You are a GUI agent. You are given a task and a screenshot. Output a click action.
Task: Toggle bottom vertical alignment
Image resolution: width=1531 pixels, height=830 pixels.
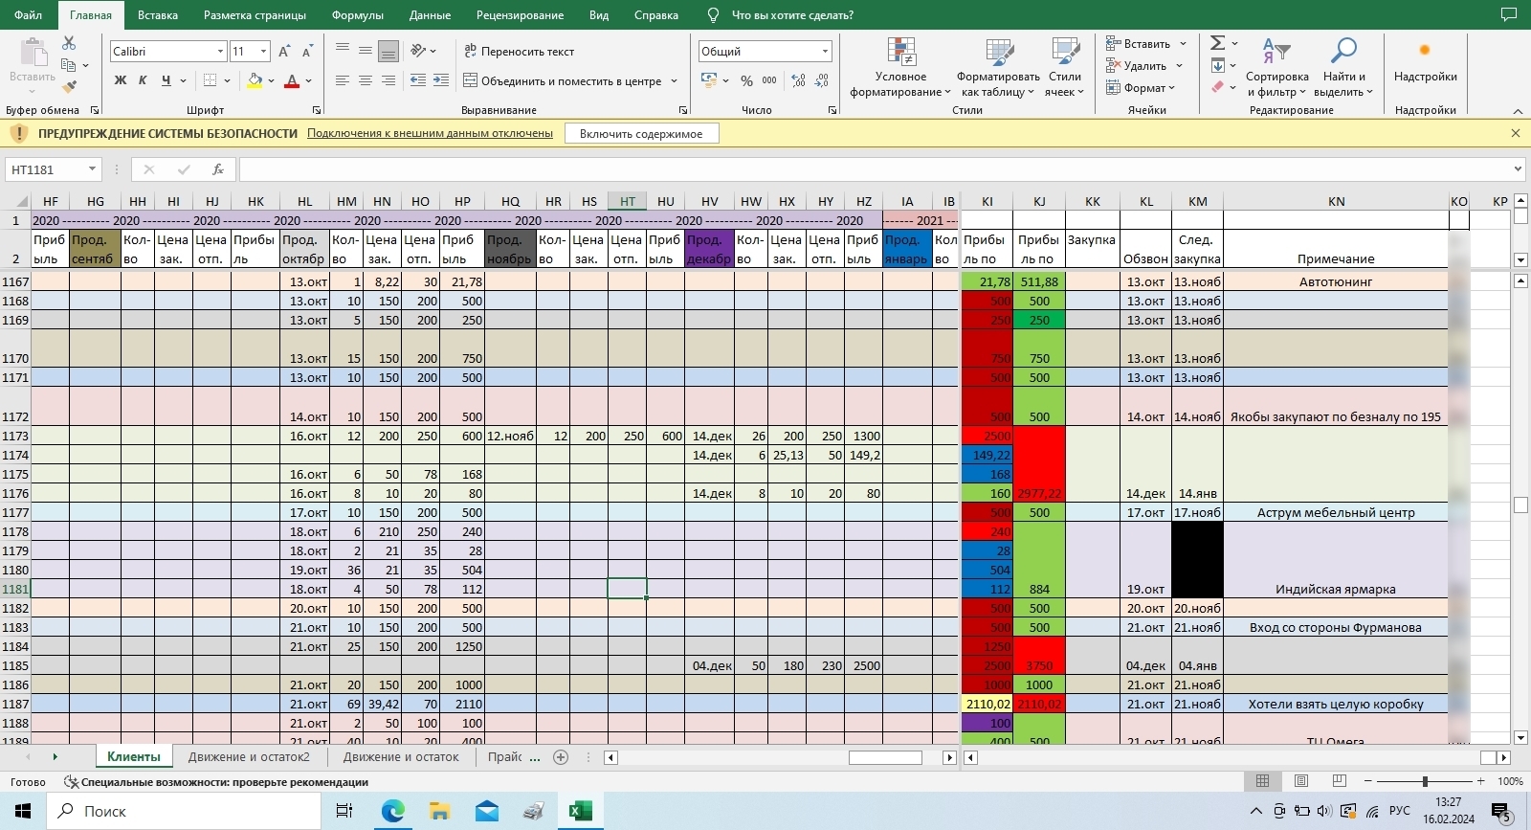click(388, 51)
